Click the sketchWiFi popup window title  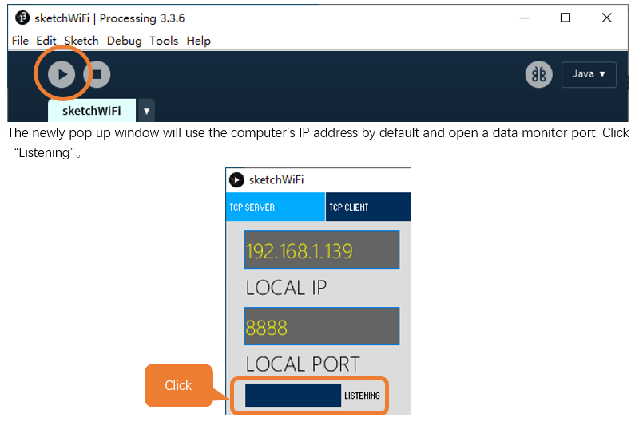coord(276,180)
